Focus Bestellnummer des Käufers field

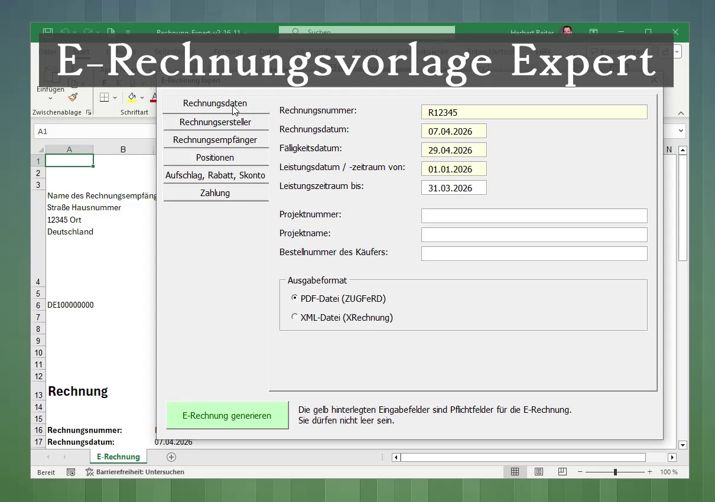534,253
